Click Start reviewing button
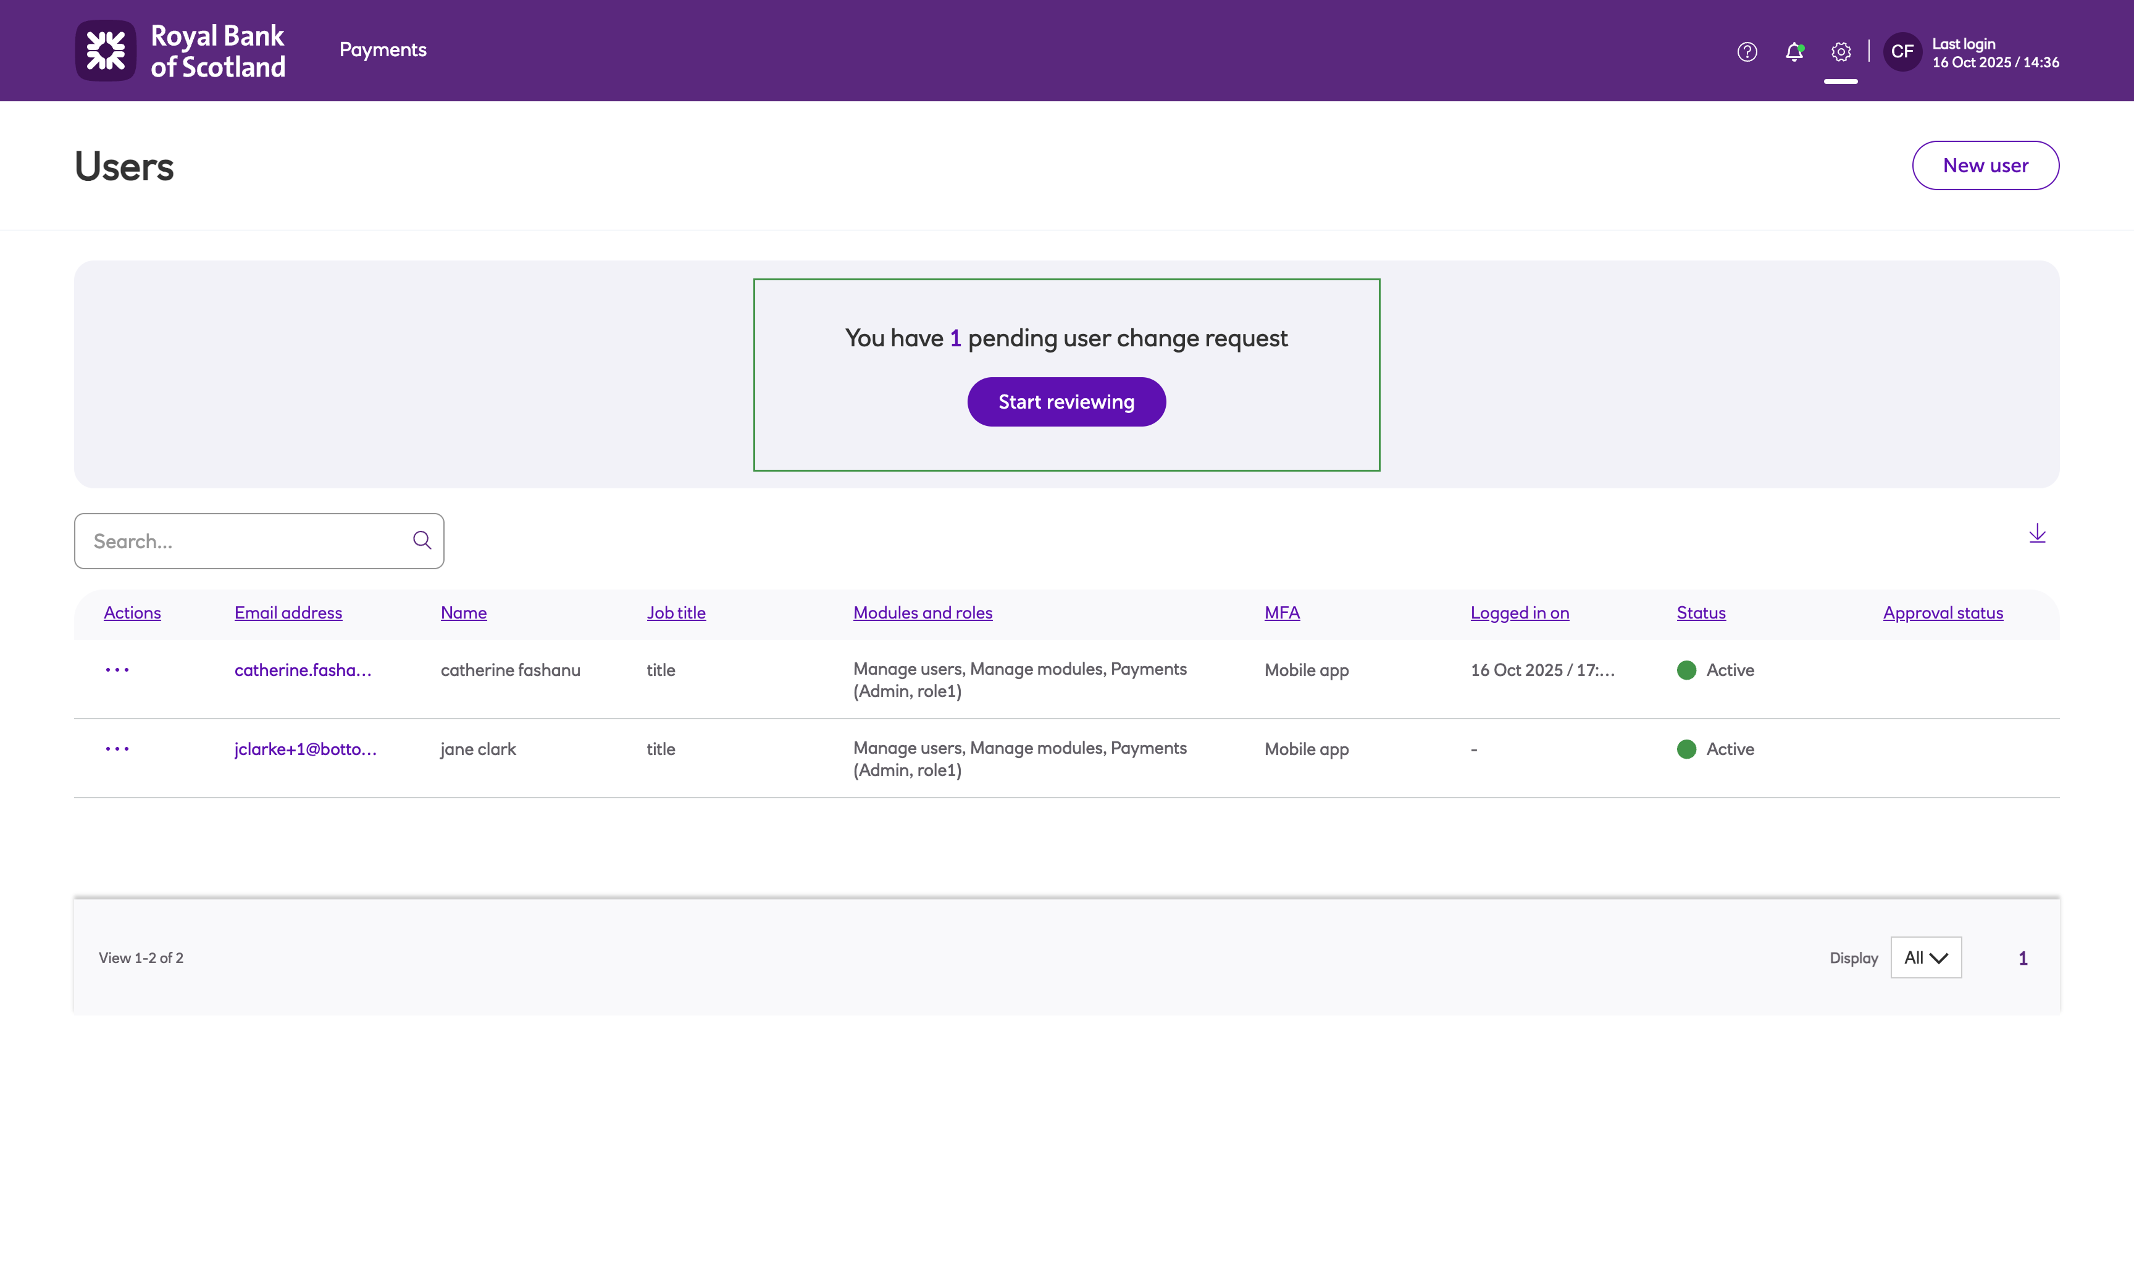 pos(1066,401)
